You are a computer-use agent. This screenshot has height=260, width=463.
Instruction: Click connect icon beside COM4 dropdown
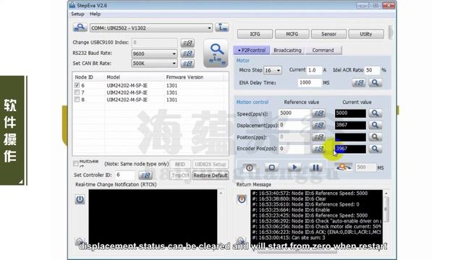pyautogui.click(x=222, y=27)
